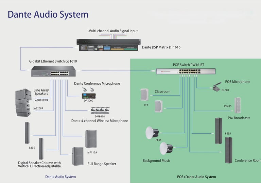Click the Conference Room label

click(248, 161)
